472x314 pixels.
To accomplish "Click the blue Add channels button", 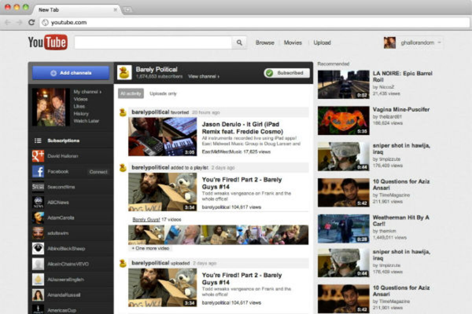I will click(x=71, y=73).
